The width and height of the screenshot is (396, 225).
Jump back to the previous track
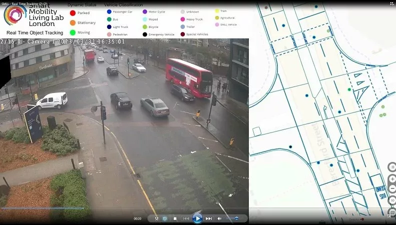pos(186,218)
